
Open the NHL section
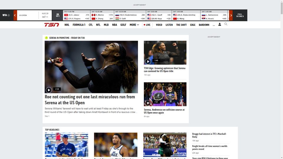pos(67,25)
